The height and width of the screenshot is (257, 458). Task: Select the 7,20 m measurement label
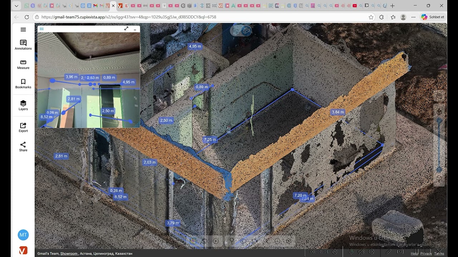coord(300,195)
